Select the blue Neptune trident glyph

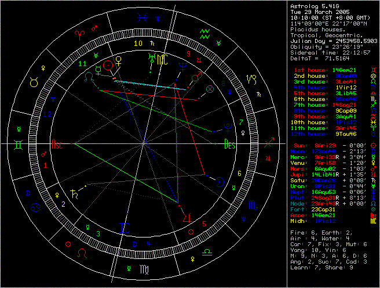[182, 66]
